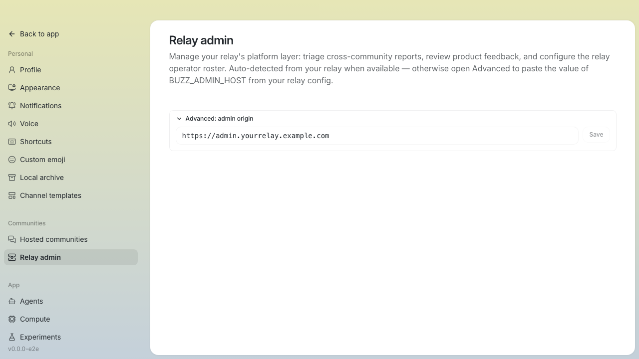This screenshot has height=359, width=639.
Task: Select the Relay admin sidebar item
Action: (x=71, y=257)
